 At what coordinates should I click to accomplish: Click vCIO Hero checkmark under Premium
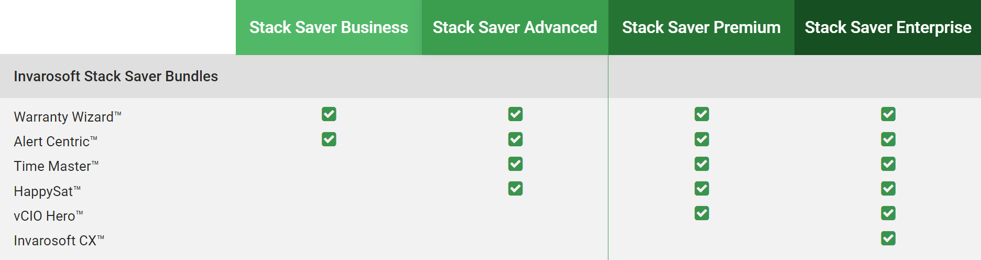702,213
